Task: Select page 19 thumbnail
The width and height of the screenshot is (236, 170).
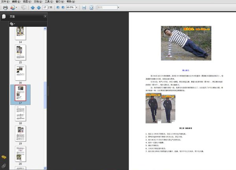Action: pyautogui.click(x=20, y=134)
